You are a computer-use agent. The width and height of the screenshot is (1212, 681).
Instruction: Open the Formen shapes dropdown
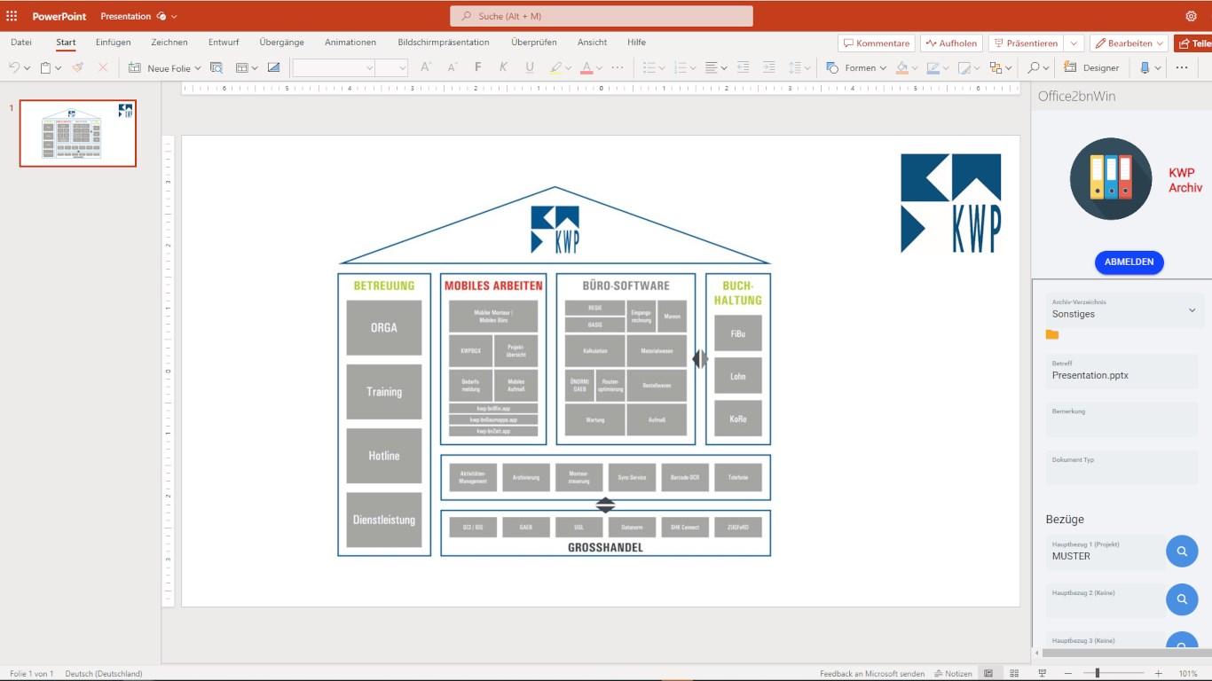(883, 67)
